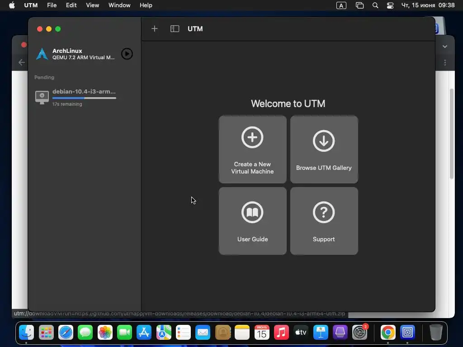The height and width of the screenshot is (347, 463).
Task: Click the menu bar date and time
Action: coord(428,5)
